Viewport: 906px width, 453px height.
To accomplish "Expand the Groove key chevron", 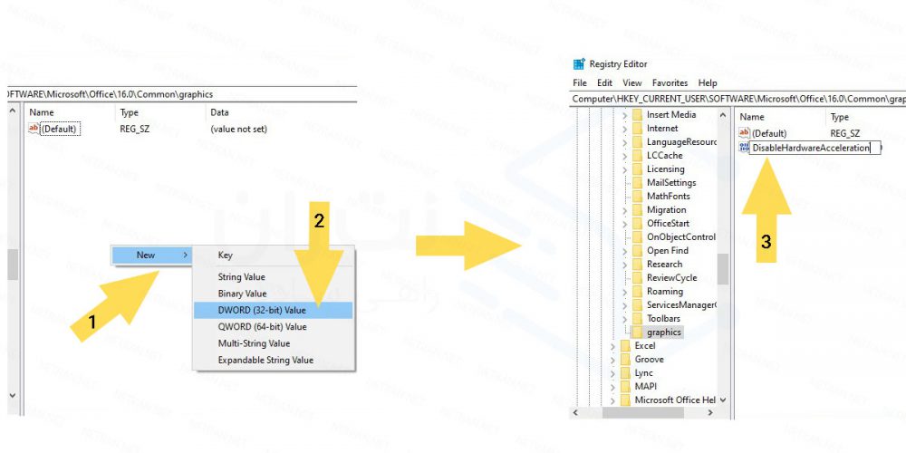I will pyautogui.click(x=612, y=360).
